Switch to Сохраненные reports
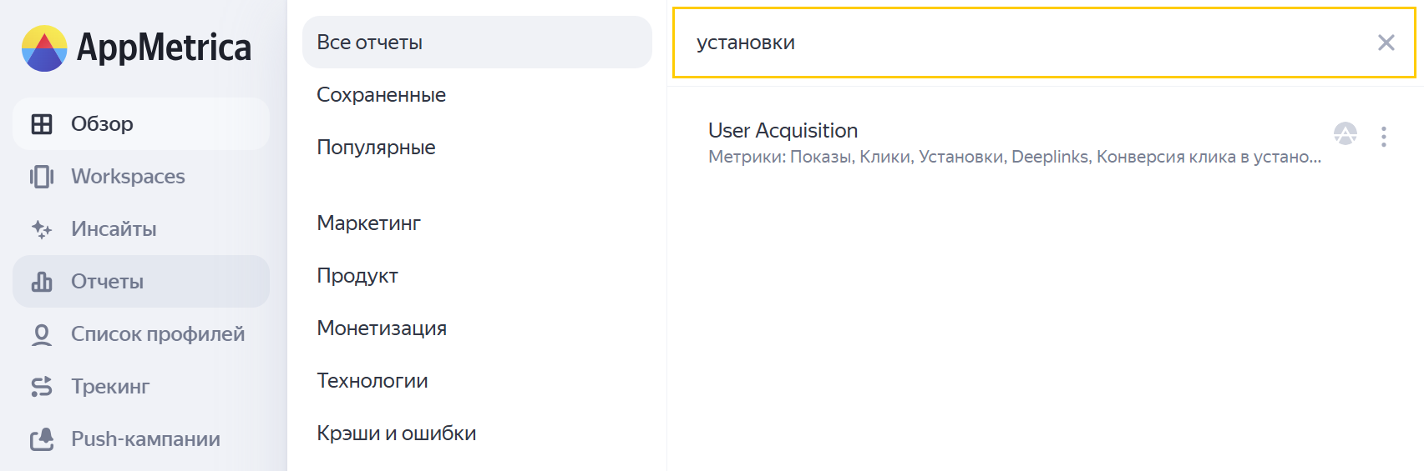This screenshot has height=471, width=1424. (382, 95)
